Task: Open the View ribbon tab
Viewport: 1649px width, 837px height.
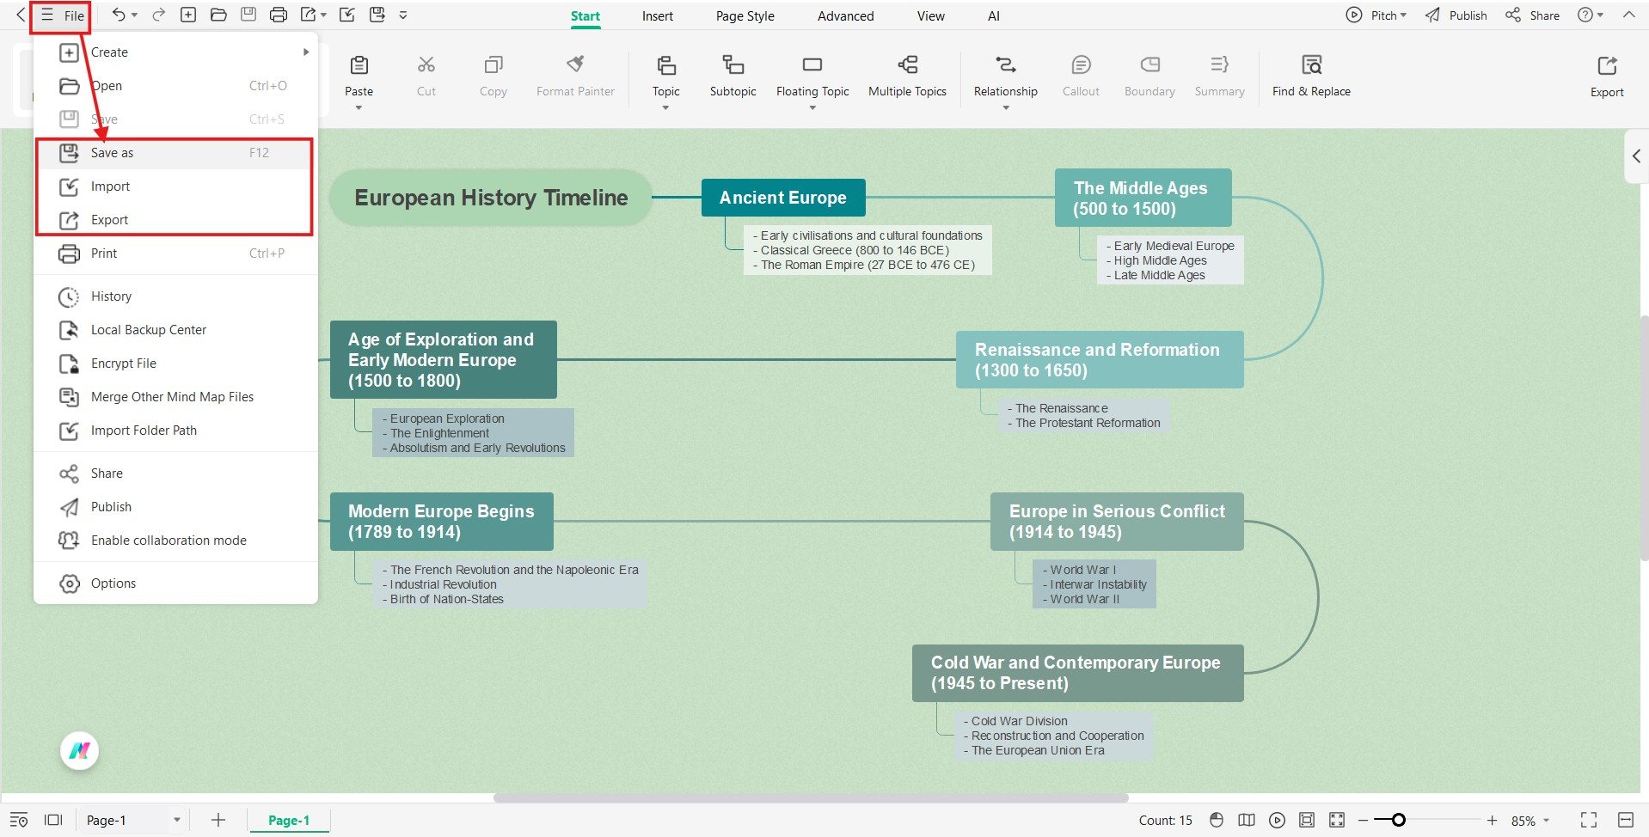Action: 930,15
